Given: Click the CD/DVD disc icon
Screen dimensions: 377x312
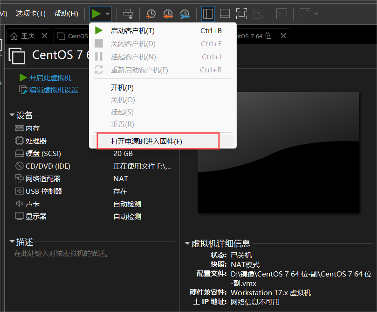Looking at the screenshot, I should (x=19, y=166).
